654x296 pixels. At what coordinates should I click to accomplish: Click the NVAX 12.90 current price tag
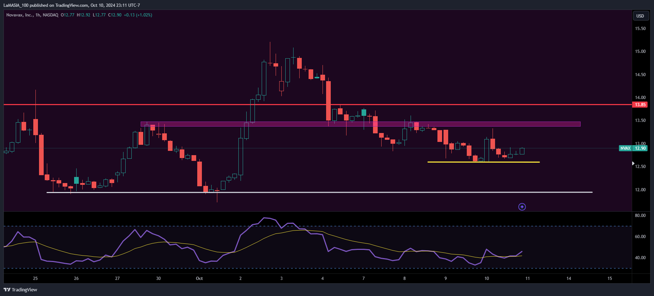click(633, 148)
